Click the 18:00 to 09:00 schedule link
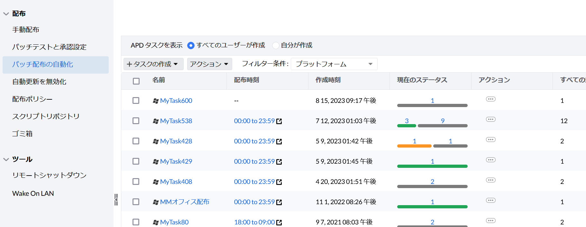This screenshot has width=586, height=227. click(x=254, y=222)
